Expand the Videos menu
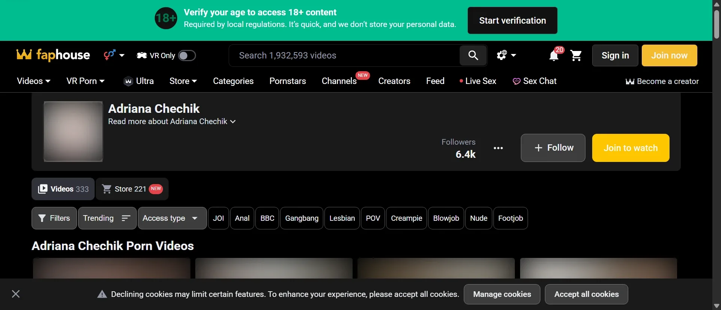This screenshot has height=310, width=721. pos(33,81)
